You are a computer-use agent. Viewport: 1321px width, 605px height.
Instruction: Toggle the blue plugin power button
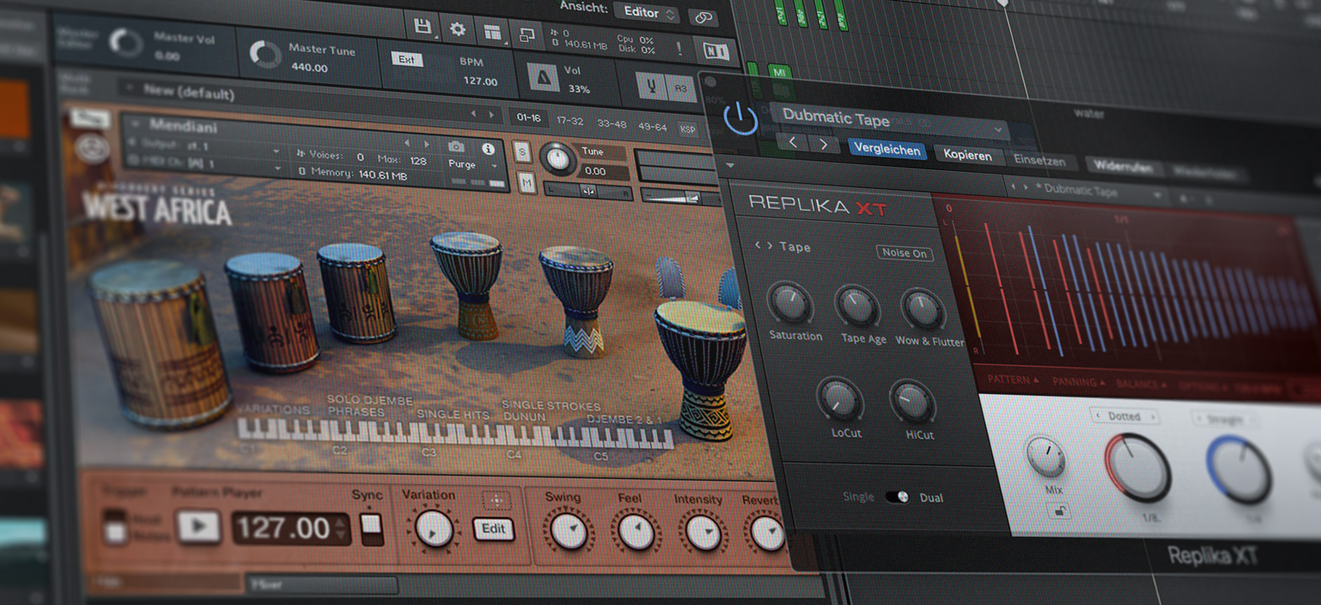tap(740, 119)
